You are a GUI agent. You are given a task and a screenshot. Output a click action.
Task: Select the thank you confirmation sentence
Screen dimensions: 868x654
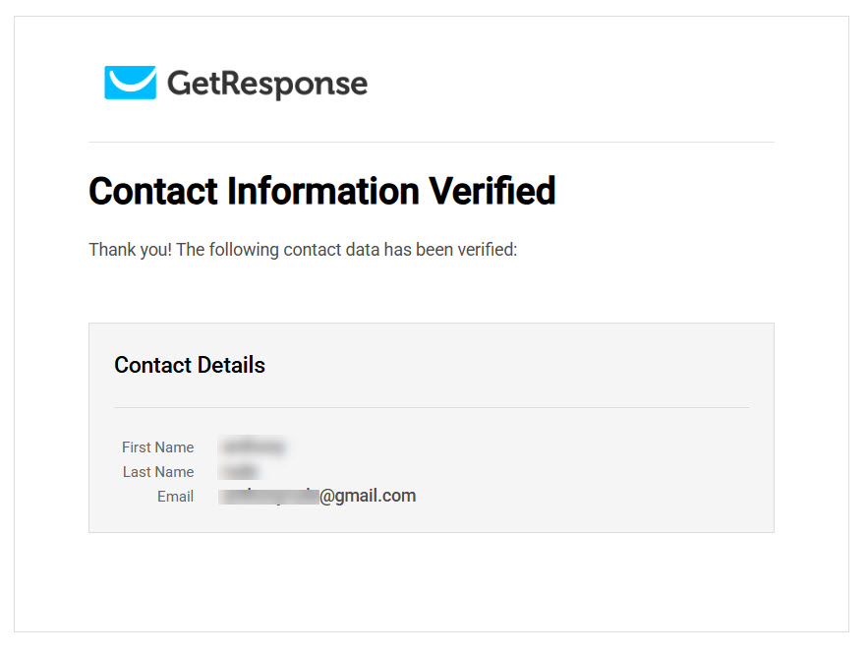point(303,250)
